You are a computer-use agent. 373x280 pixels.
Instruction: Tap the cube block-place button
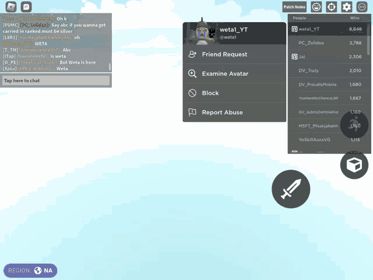click(x=354, y=164)
